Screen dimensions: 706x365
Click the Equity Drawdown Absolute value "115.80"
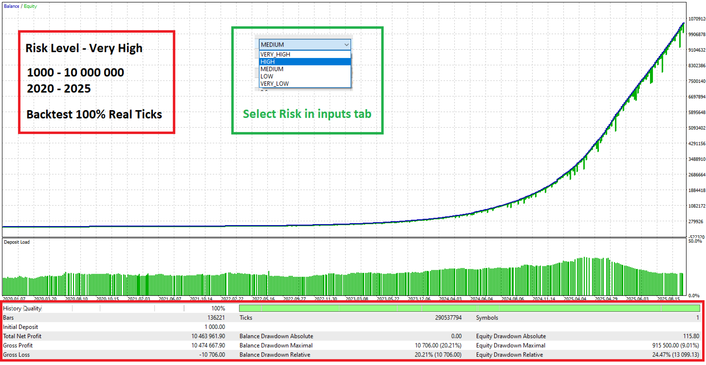click(691, 336)
